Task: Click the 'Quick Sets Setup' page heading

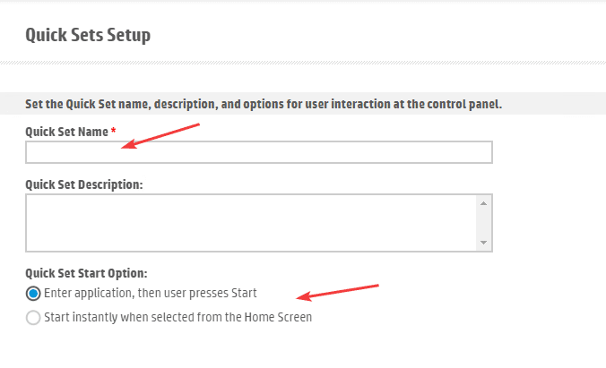Action: coord(88,36)
